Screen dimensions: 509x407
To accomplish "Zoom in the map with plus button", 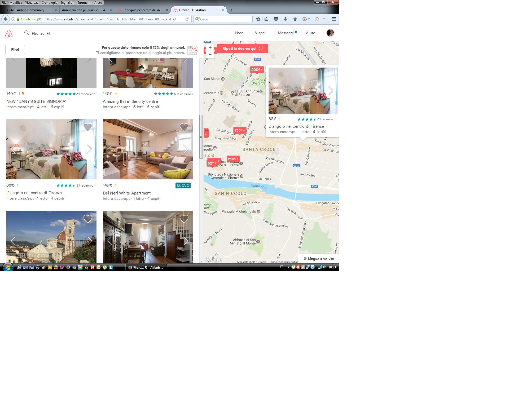I will (x=210, y=47).
